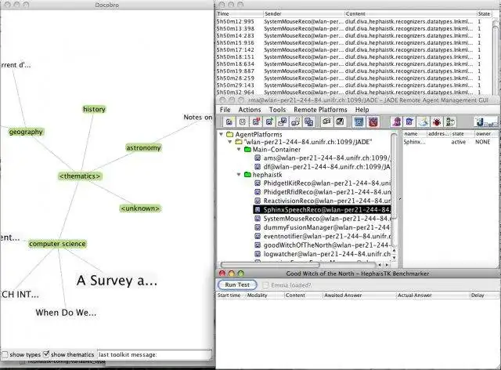Click the Kill Agent toolbar icon
Screen dimensions: 501x370
pos(243,122)
